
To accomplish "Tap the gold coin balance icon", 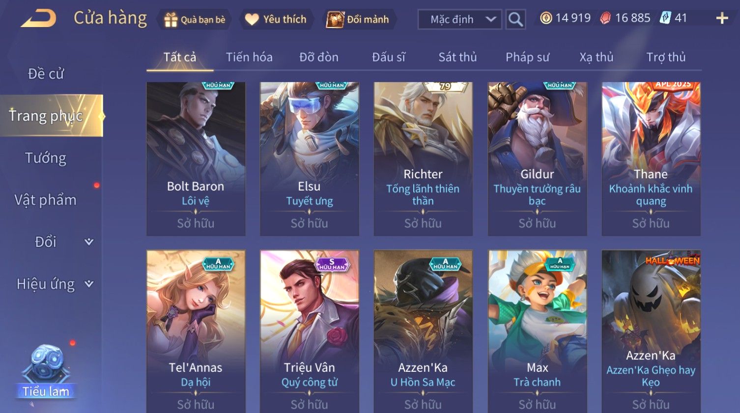I will pos(546,18).
